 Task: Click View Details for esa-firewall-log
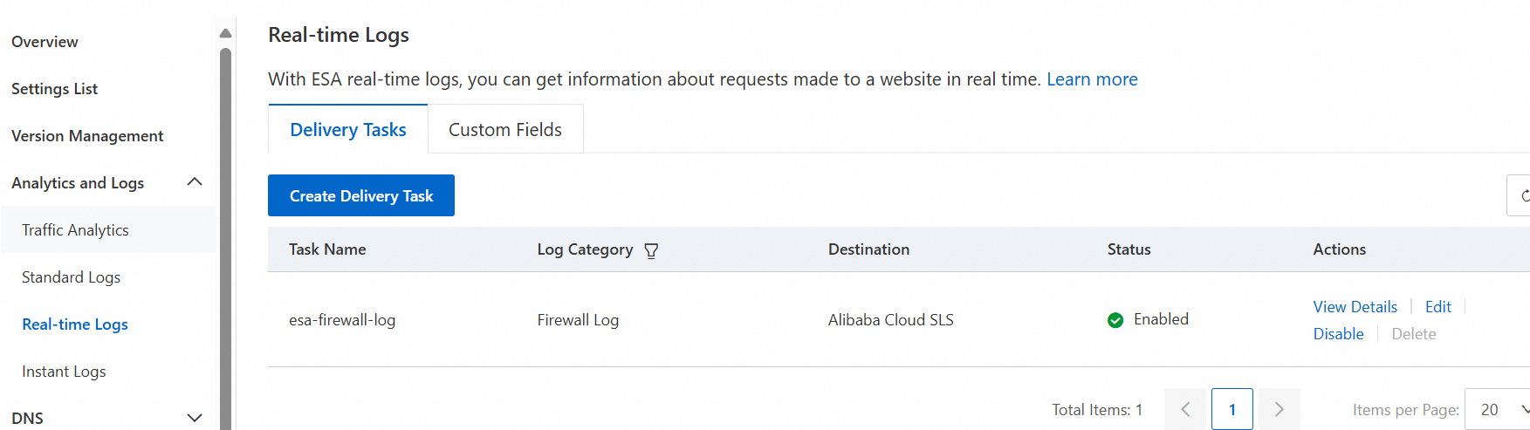click(x=1355, y=307)
